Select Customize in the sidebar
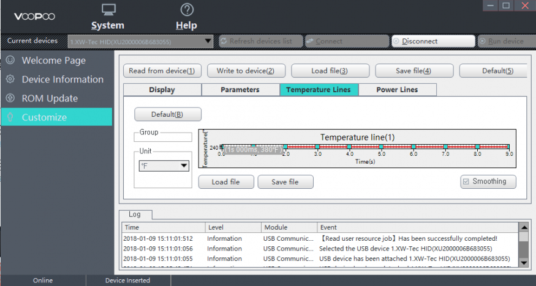536x286 pixels. point(56,117)
